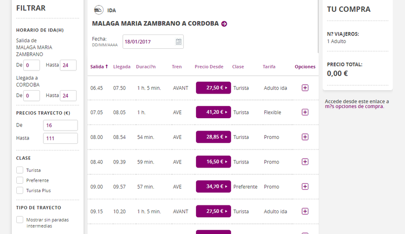Toggle Mostrar sin paradas intermedias checkbox
The height and width of the screenshot is (234, 405).
click(20, 220)
